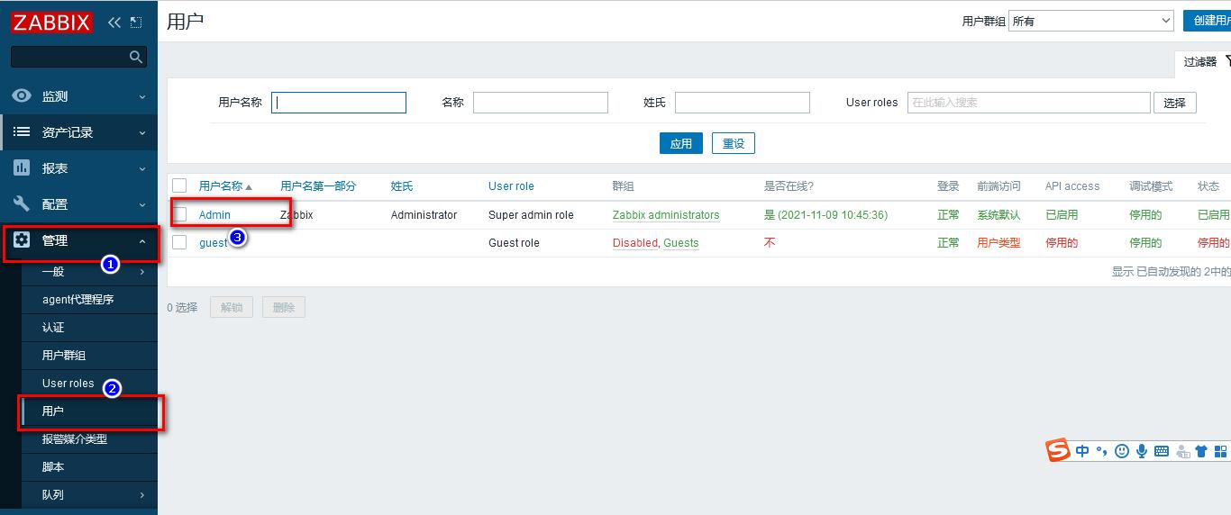Focus the User roles search input
Viewport: 1231px width, 515px height.
1029,103
